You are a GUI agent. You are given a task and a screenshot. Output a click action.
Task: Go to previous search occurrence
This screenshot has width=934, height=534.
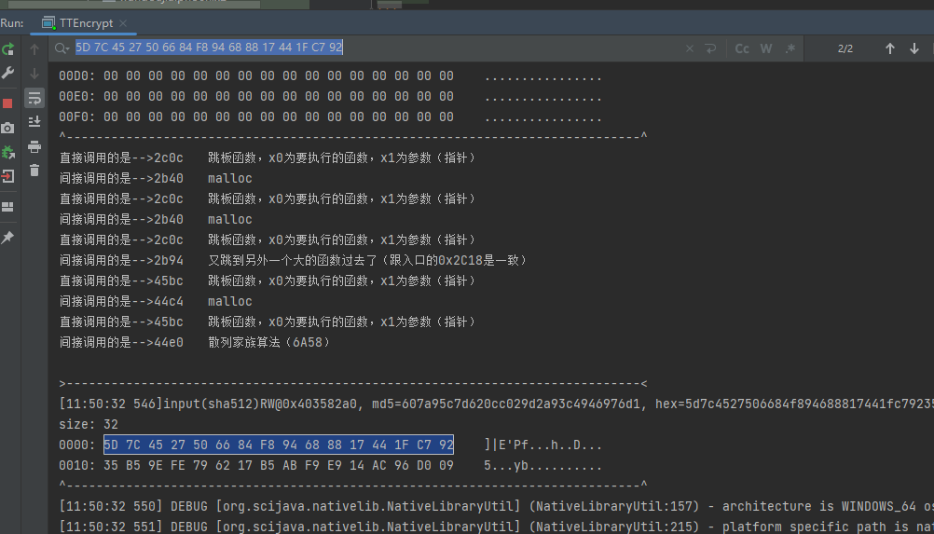889,48
